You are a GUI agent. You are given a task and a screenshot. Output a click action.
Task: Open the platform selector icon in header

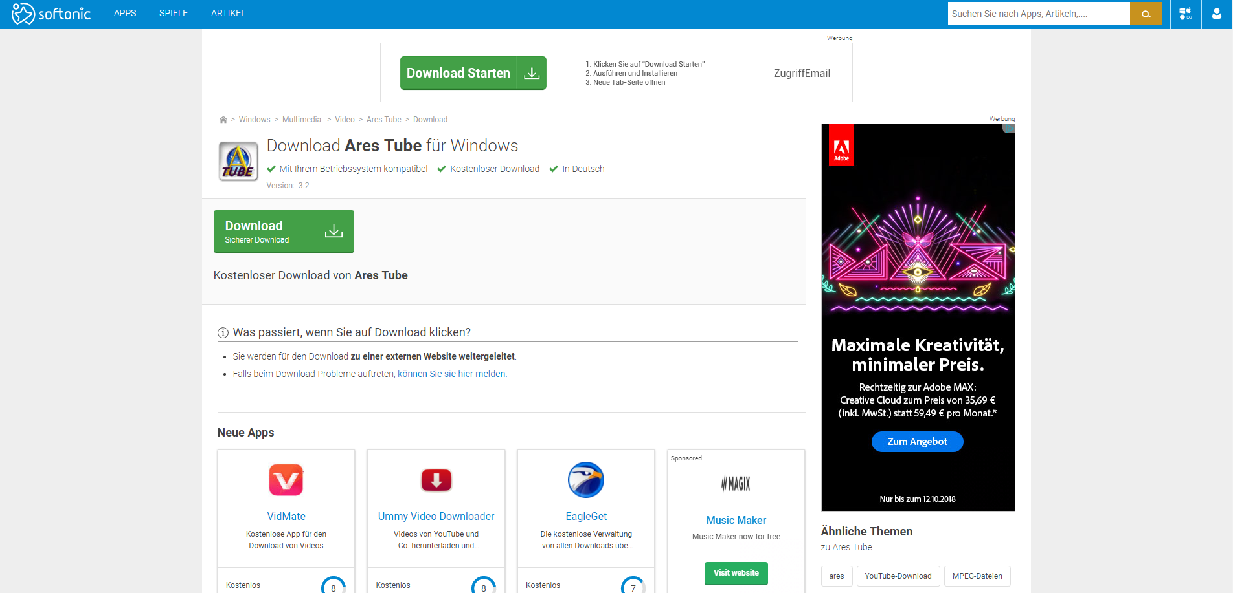point(1185,14)
